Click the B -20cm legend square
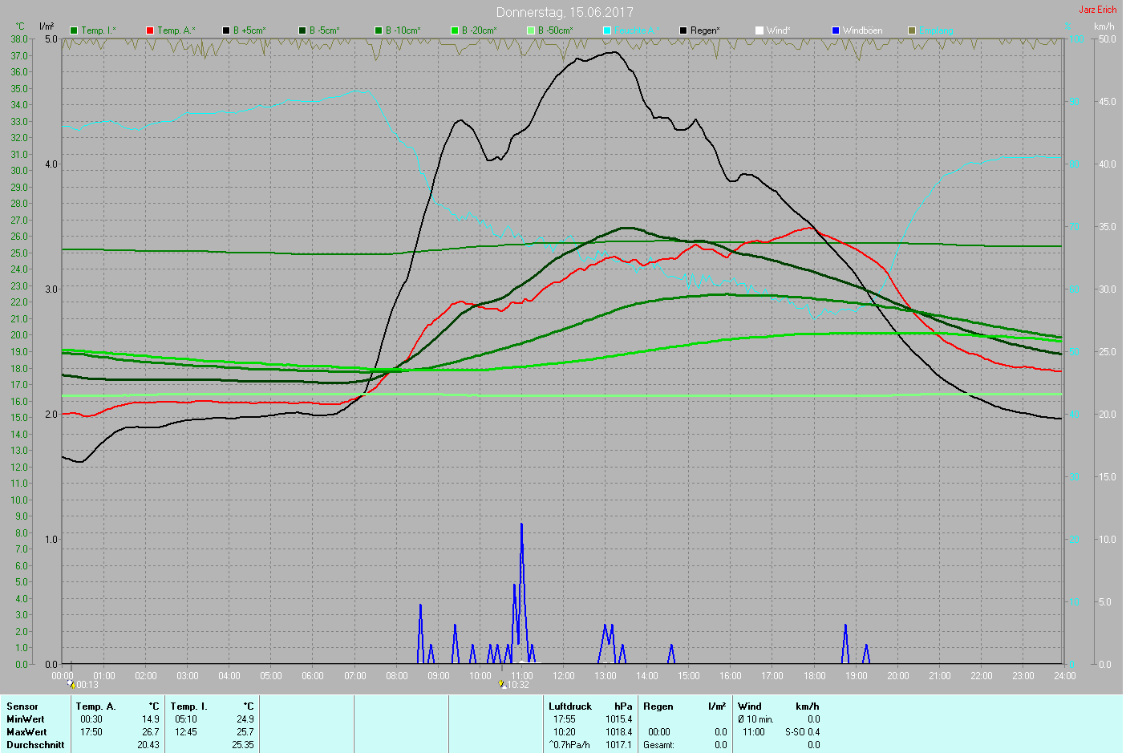The width and height of the screenshot is (1126, 753). 455,30
